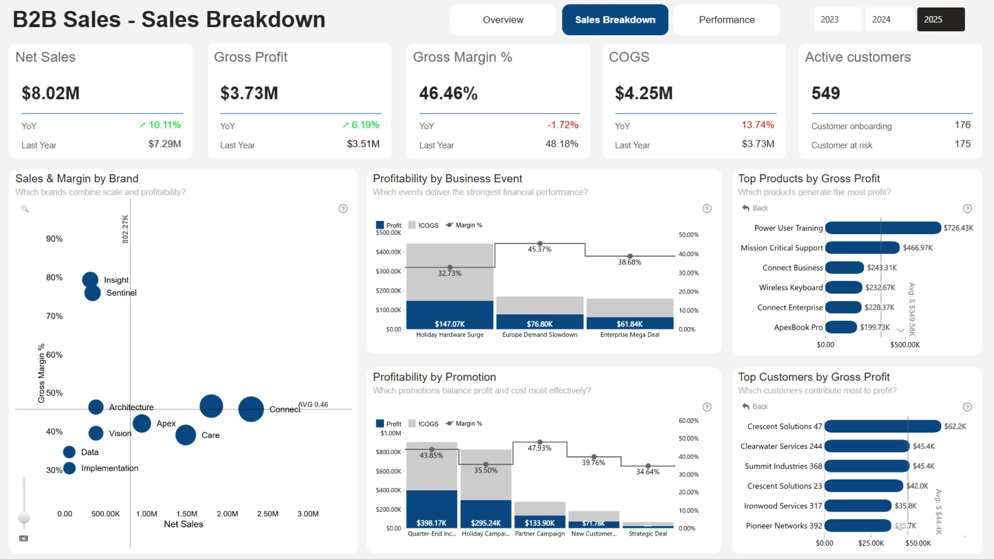
Task: Click Margin % legend marker in Promotion chart
Action: pos(449,423)
